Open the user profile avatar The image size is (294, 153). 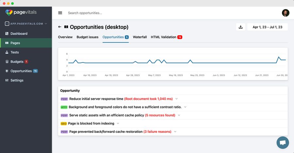(x=286, y=13)
